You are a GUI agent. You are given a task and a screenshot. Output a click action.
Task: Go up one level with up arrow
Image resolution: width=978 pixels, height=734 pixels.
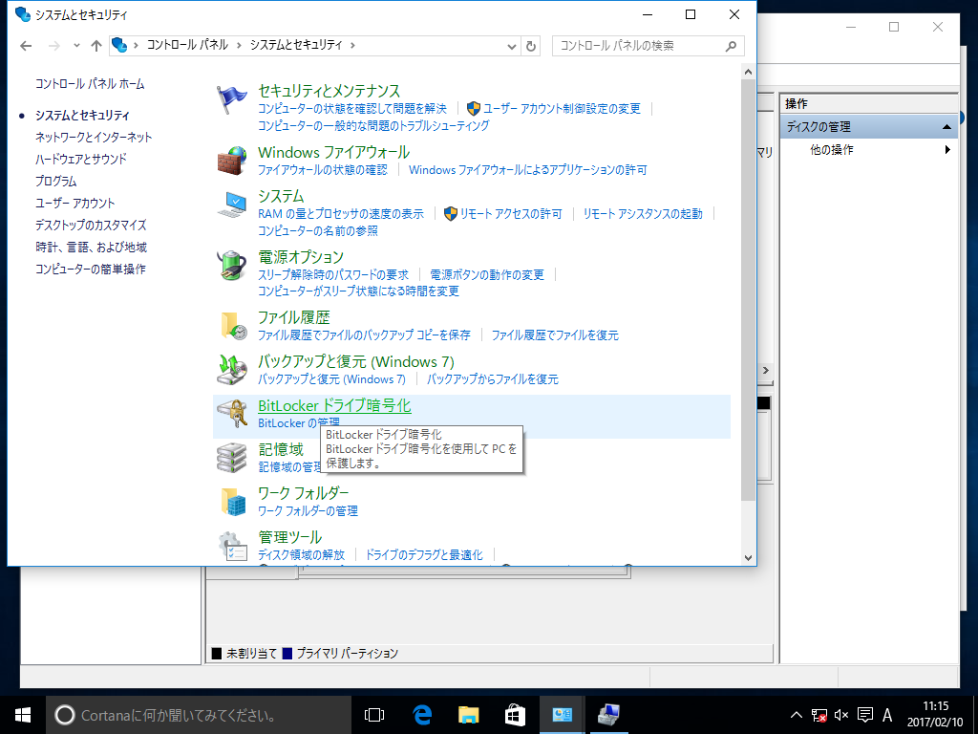(96, 46)
